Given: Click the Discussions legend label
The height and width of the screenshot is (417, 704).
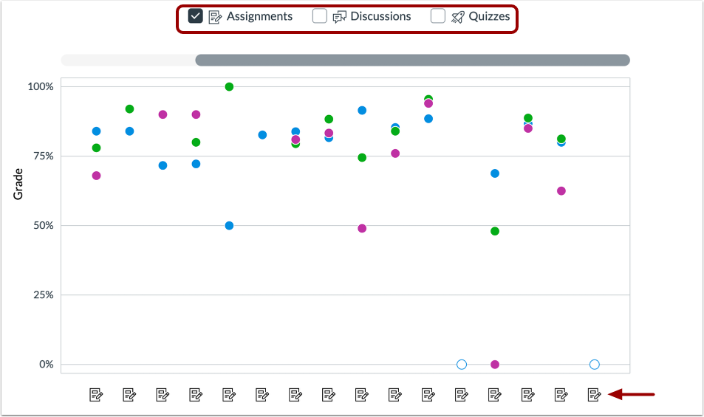Looking at the screenshot, I should [x=380, y=16].
